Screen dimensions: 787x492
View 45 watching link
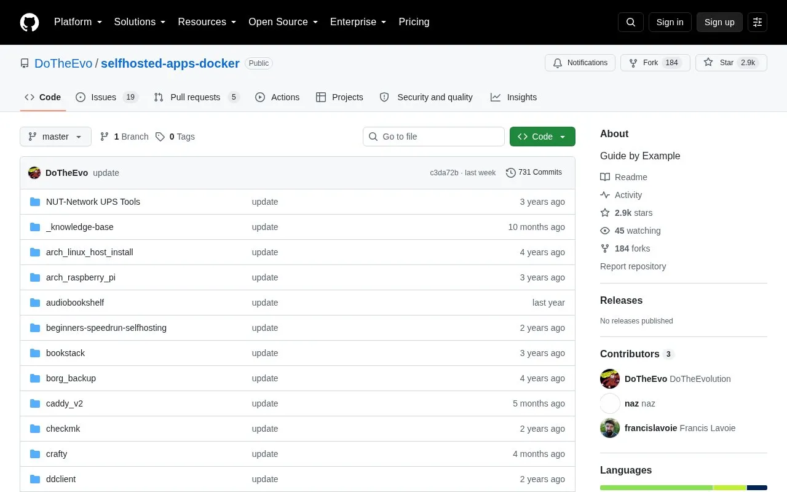coord(630,231)
